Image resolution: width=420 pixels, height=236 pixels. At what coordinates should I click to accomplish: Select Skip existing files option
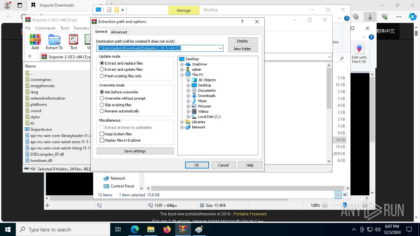[x=115, y=105]
